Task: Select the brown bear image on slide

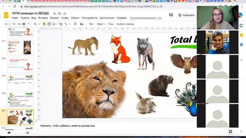Action: (x=161, y=86)
